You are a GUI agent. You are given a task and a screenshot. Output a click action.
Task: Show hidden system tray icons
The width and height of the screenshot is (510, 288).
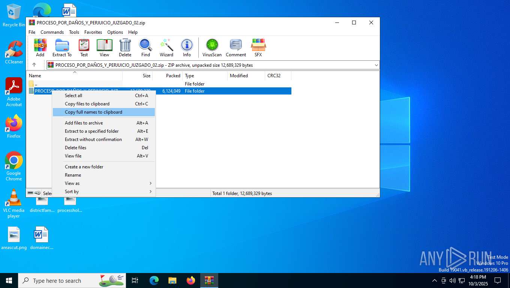(x=435, y=280)
